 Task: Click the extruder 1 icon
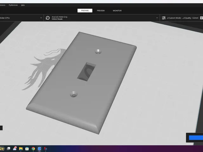click(48, 18)
